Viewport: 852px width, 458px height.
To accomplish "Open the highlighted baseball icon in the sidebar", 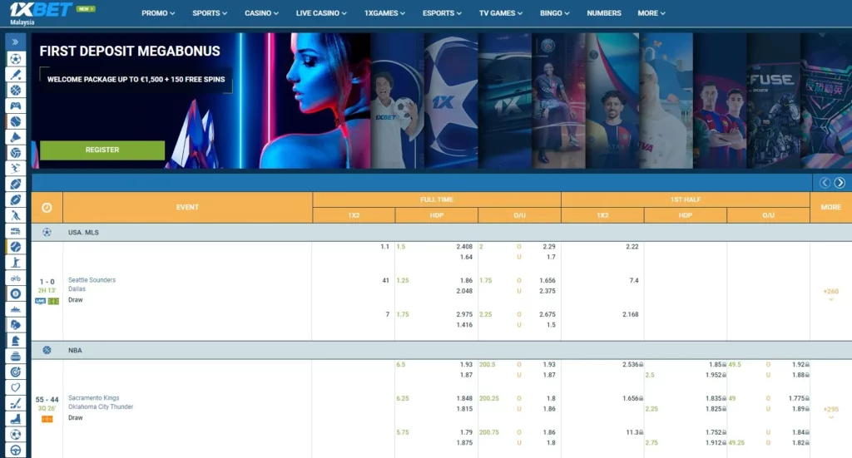I will (x=15, y=247).
